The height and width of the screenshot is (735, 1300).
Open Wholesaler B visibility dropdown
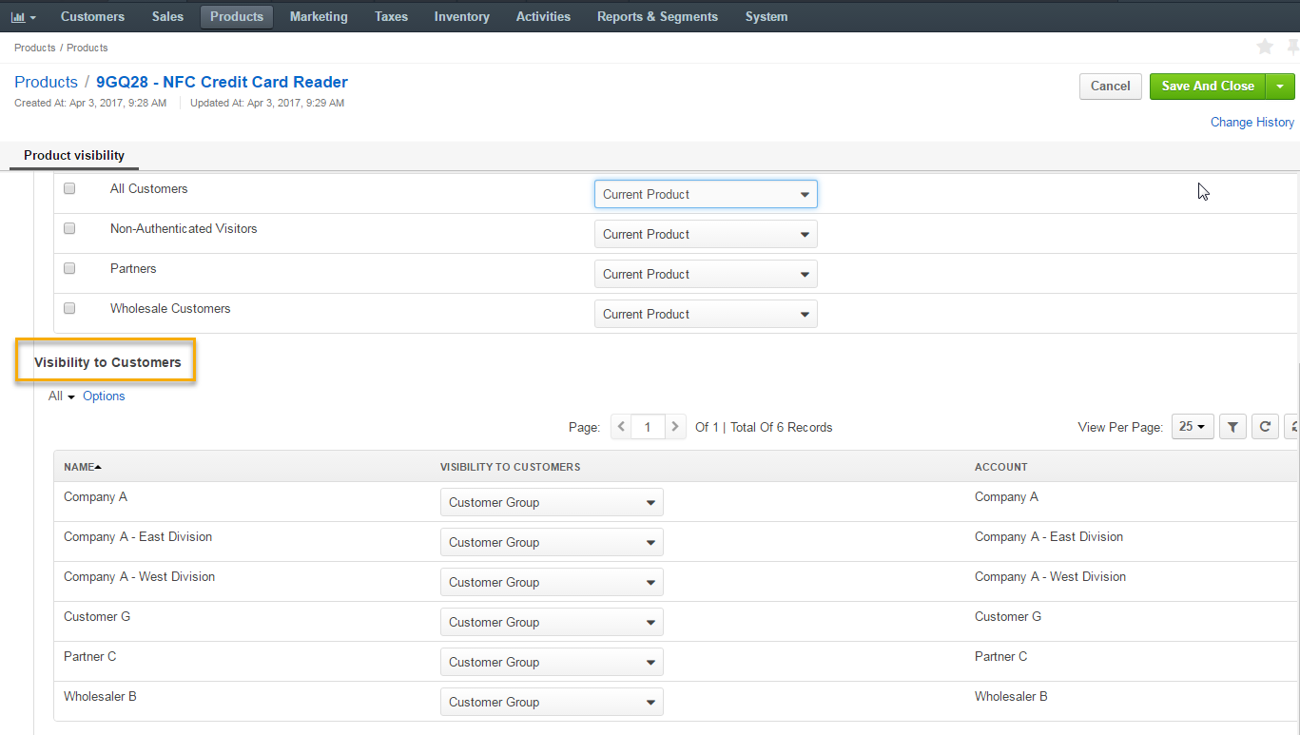[552, 702]
